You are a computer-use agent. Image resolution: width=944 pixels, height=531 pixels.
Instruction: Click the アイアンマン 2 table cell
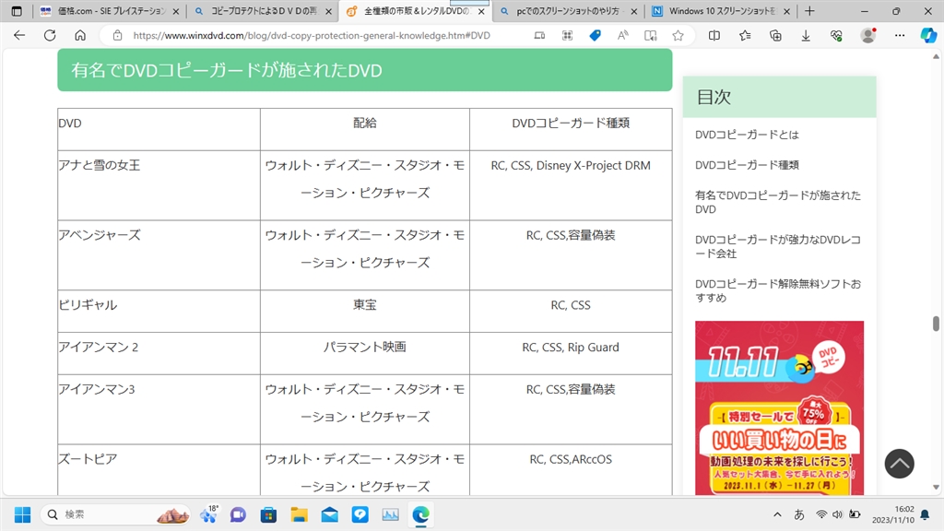click(159, 353)
